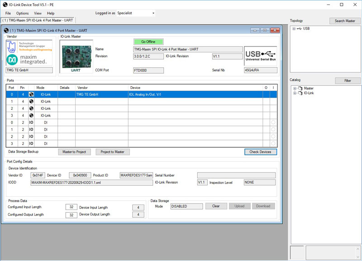Click the input indicator circle for port 2 DI
The width and height of the screenshot is (362, 261).
[x=273, y=136]
